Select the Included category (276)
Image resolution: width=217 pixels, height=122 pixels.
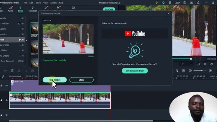point(12,23)
